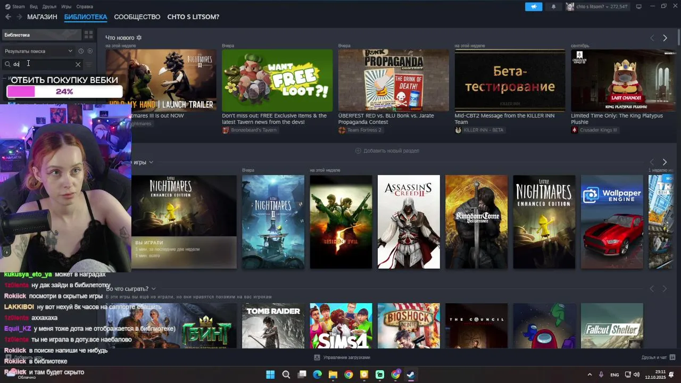Screen dimensions: 681x383
Task: Show hidden system tray icons chevron
Action: pos(589,374)
